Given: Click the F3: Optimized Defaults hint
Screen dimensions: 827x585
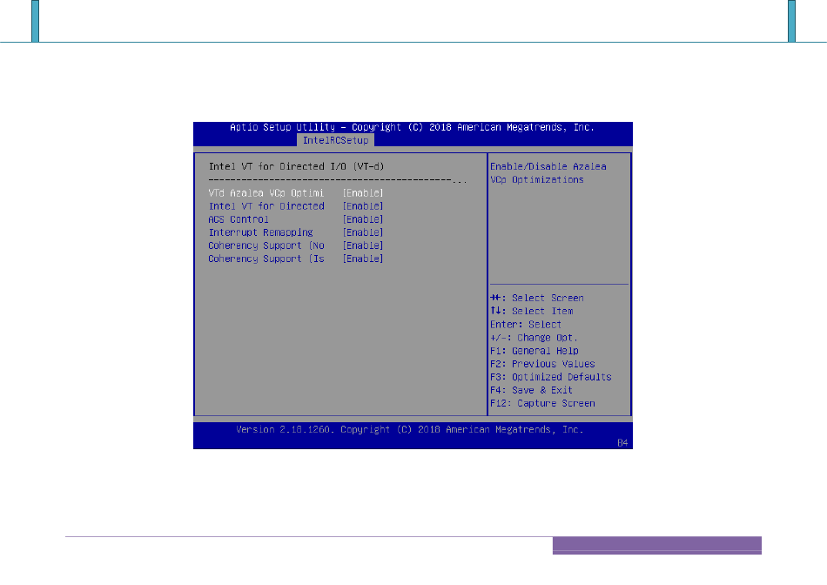Looking at the screenshot, I should 551,377.
